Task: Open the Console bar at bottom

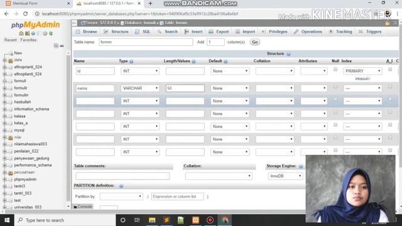Action: pyautogui.click(x=83, y=207)
